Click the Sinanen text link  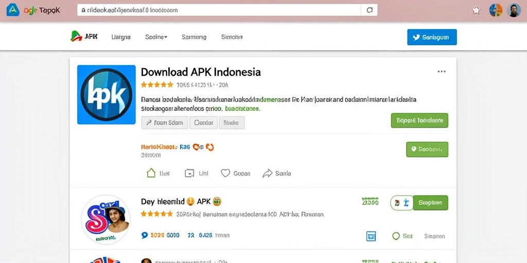pyautogui.click(x=434, y=236)
